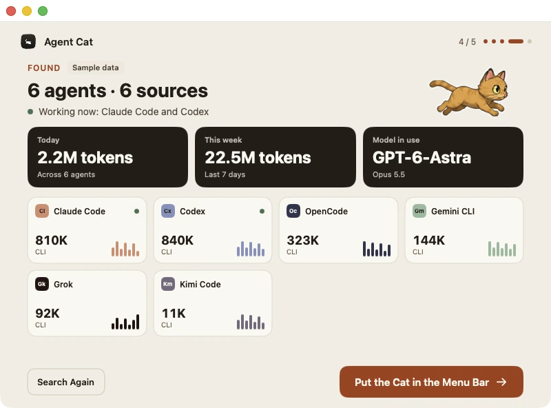Click the CLI label under 810K
The width and height of the screenshot is (551, 408).
pos(41,252)
